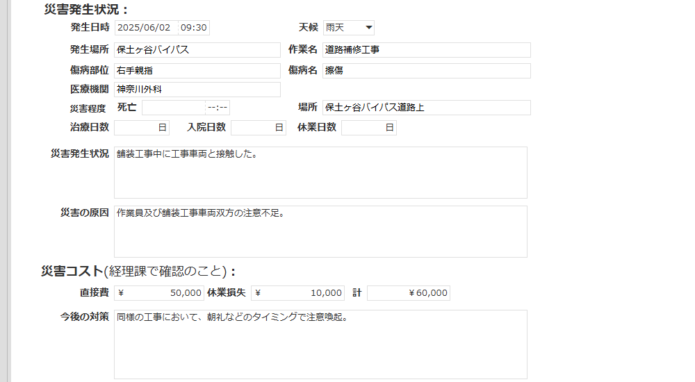Screen dimensions: 695x382
Task: Click the 発生場所 input field
Action: coord(197,50)
